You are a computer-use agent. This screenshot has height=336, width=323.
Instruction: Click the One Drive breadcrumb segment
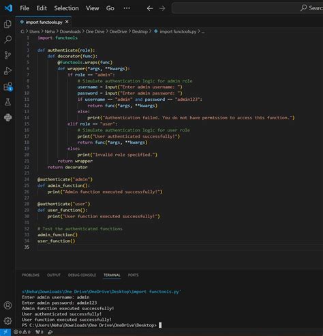95,31
